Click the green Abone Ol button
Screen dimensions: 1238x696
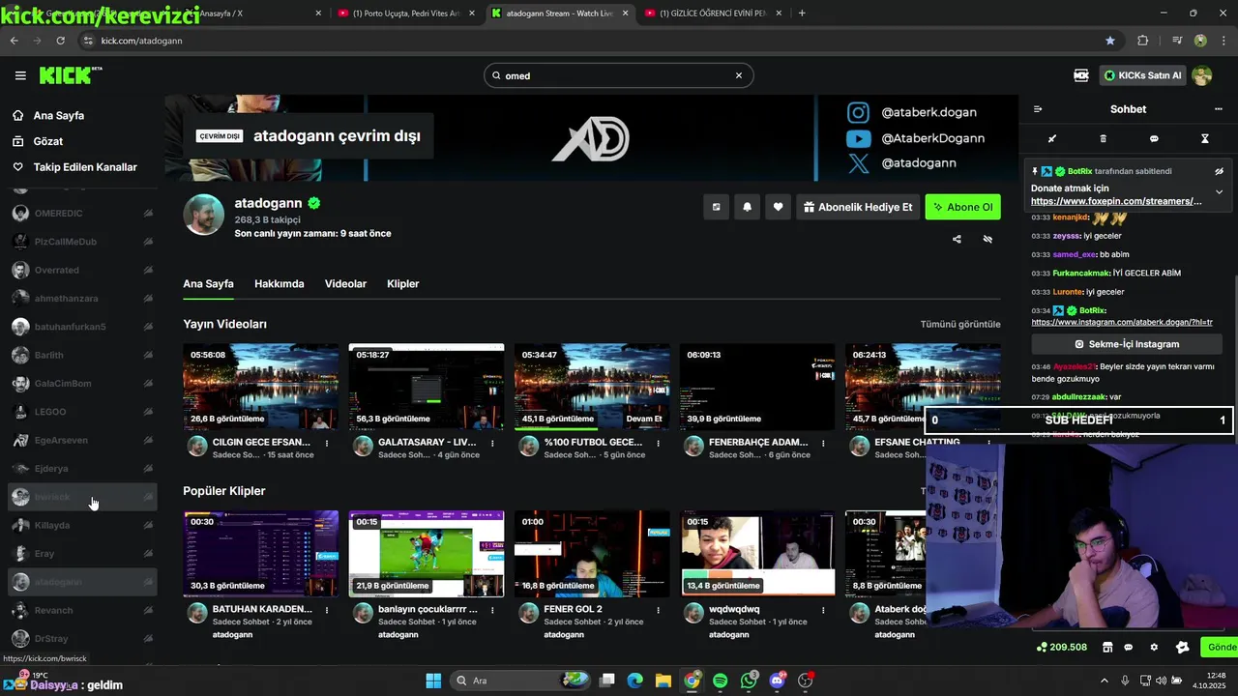(x=962, y=207)
